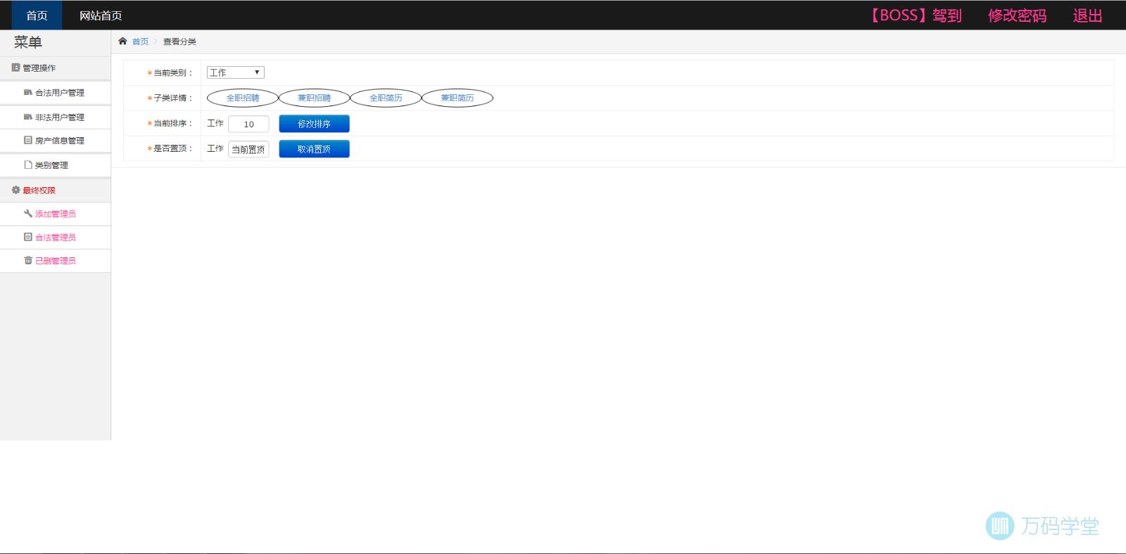Open 已删管理员 menu item
The width and height of the screenshot is (1126, 554).
[x=56, y=261]
